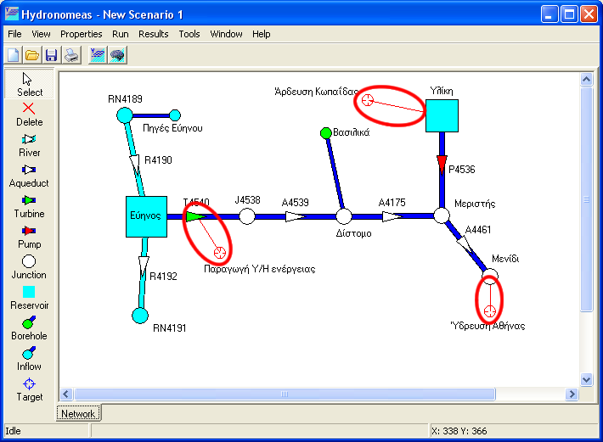603x442 pixels.
Task: Click the horizontal scrollbar left arrow
Action: coord(66,394)
